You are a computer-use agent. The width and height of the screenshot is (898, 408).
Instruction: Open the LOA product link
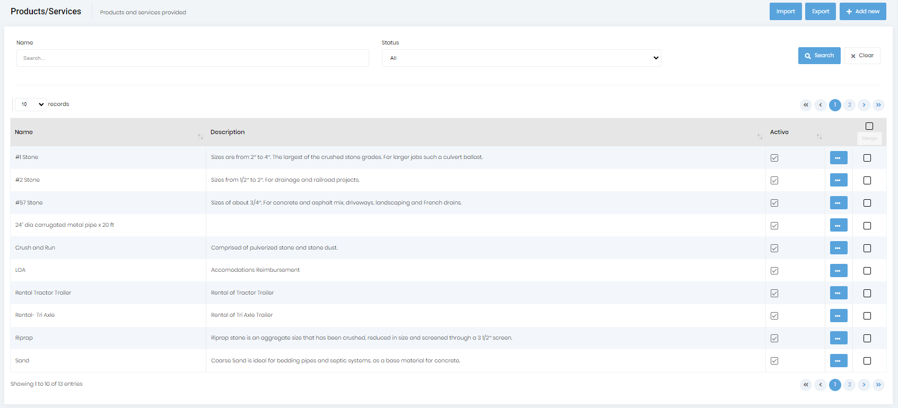click(20, 270)
